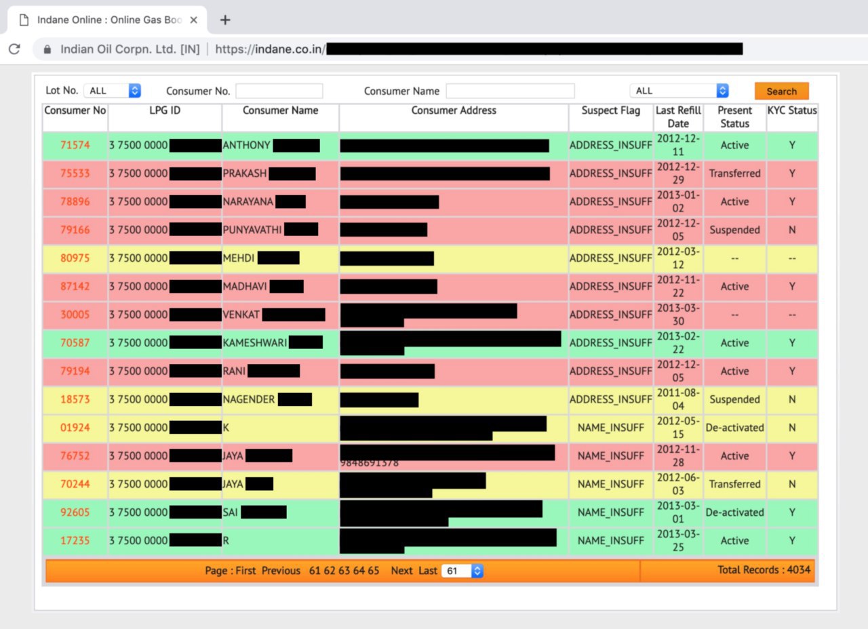Click the padlock site security icon
This screenshot has height=629, width=868.
coord(47,49)
